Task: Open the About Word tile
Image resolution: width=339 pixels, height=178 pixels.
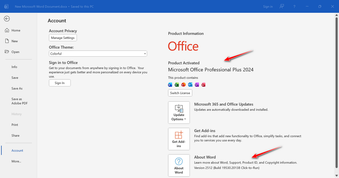Action: pyautogui.click(x=179, y=165)
